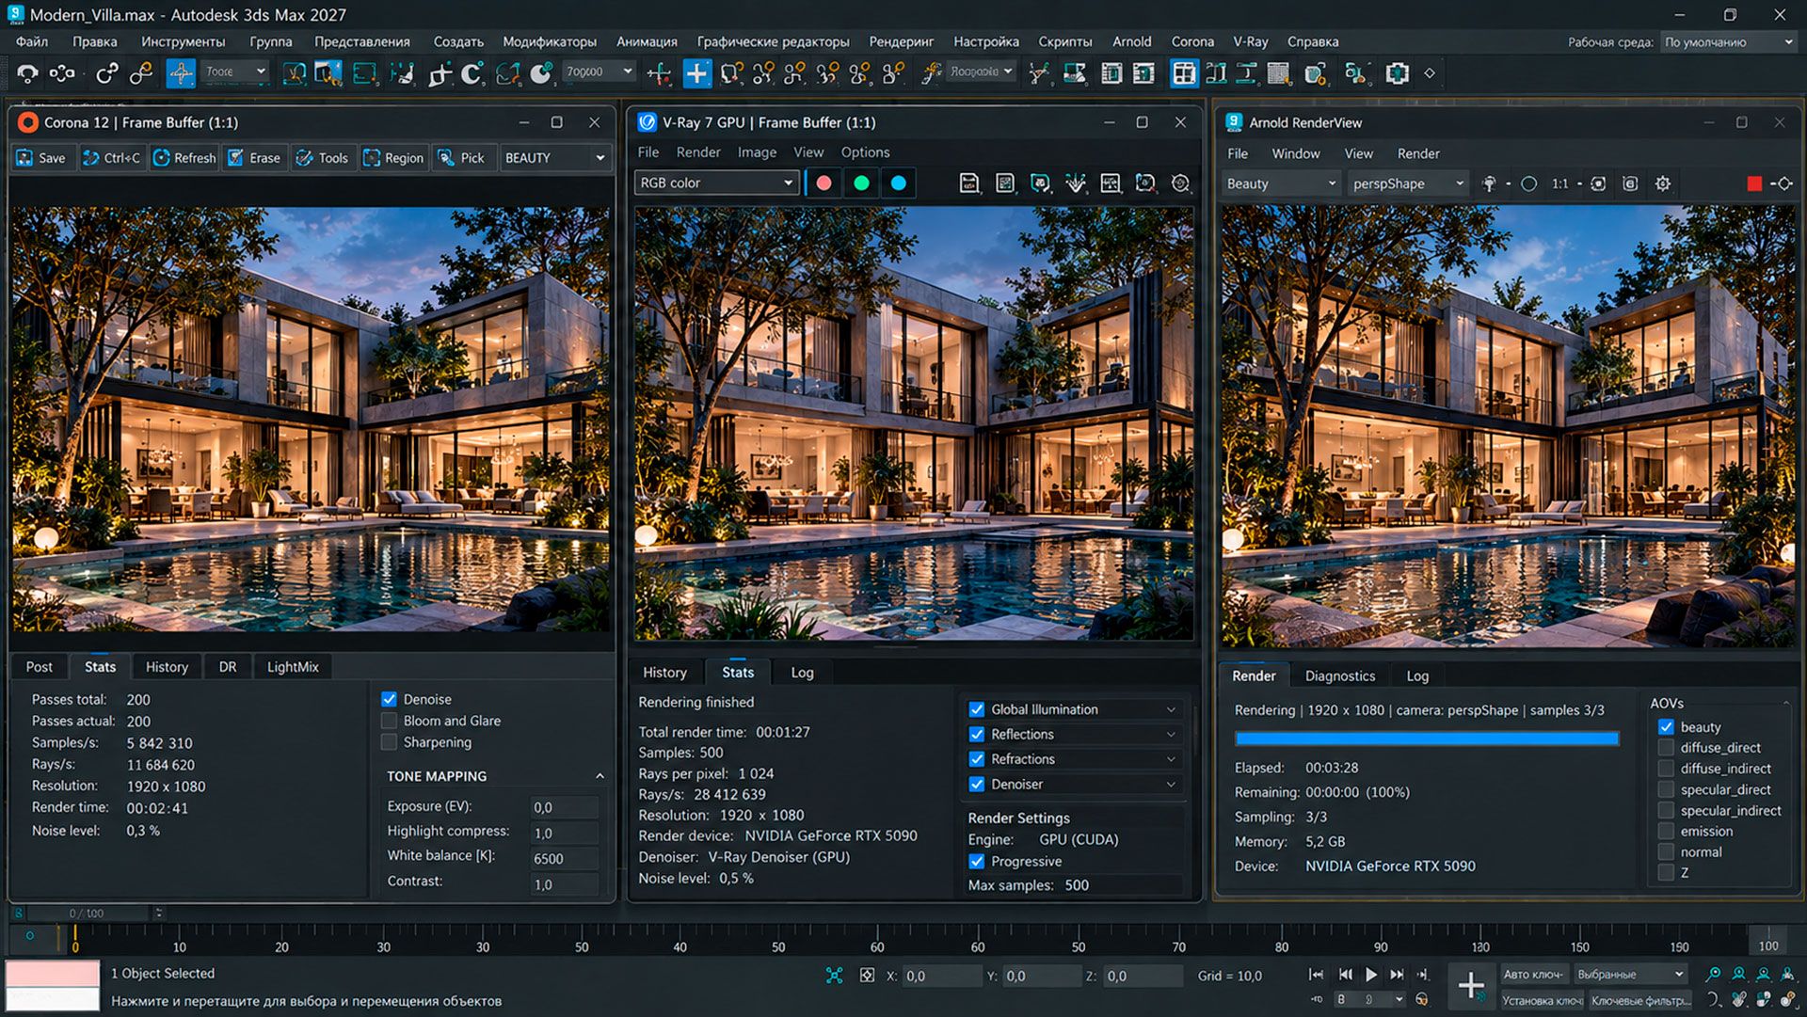Click the V-Ray lens effects icon
The image size is (1807, 1017).
tap(1180, 183)
